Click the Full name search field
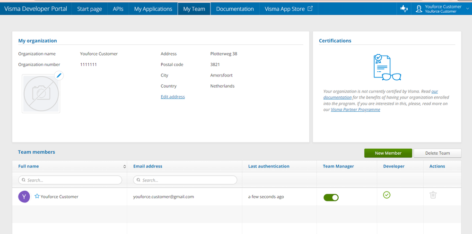The height and width of the screenshot is (234, 472). [70, 180]
